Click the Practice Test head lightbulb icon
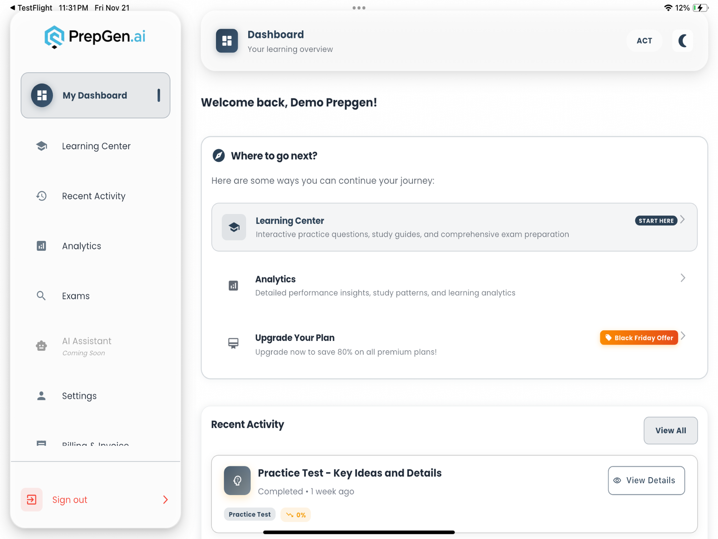This screenshot has height=539, width=718. pyautogui.click(x=237, y=481)
